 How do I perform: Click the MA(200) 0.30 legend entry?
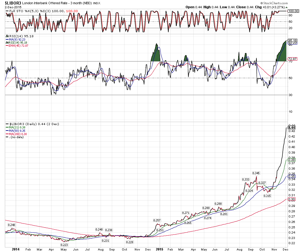tap(18, 134)
